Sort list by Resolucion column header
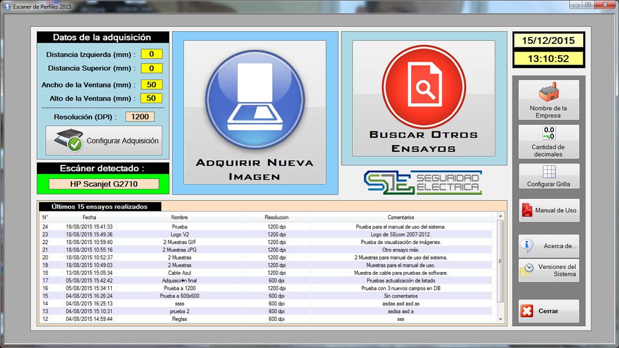The image size is (619, 348). pyautogui.click(x=276, y=217)
